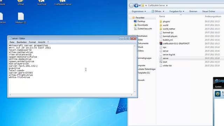Open the Format menu in Editor
Image resolution: width=224 pixels, height=126 pixels.
32,42
